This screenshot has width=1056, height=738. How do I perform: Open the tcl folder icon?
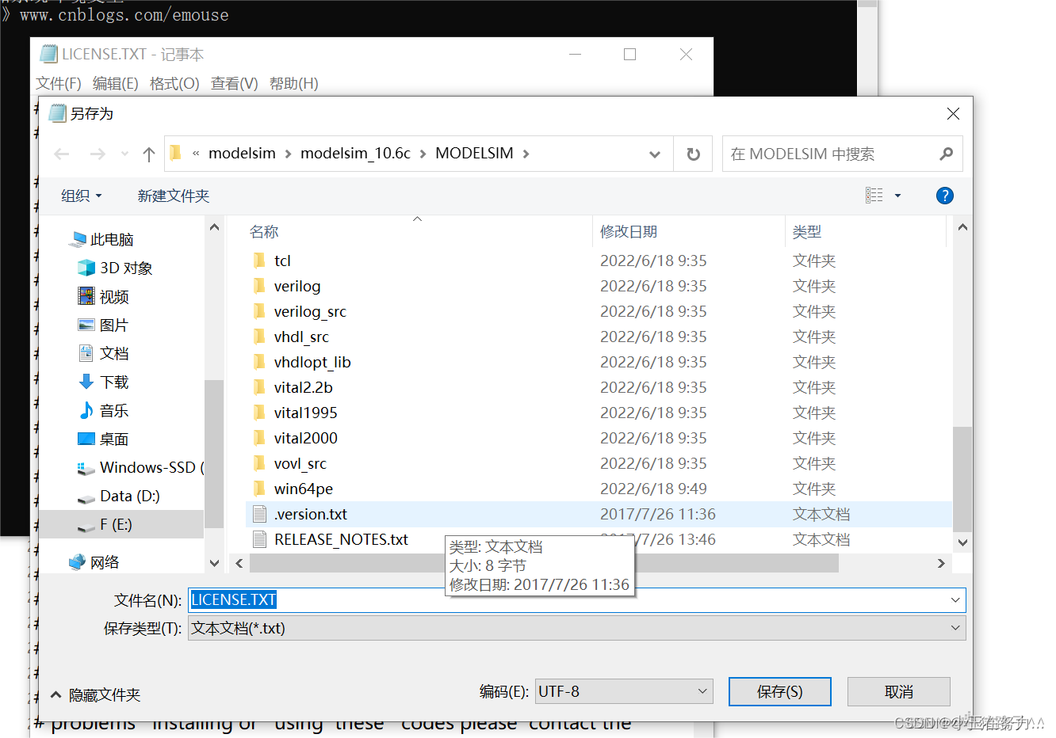click(x=259, y=261)
